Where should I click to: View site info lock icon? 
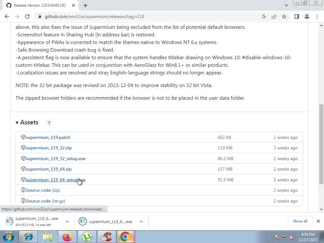[x=40, y=16]
